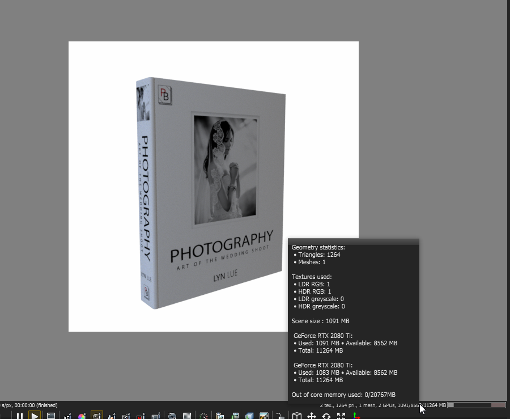This screenshot has height=419, width=510.
Task: Start rendering with the play icon
Action: pos(35,416)
